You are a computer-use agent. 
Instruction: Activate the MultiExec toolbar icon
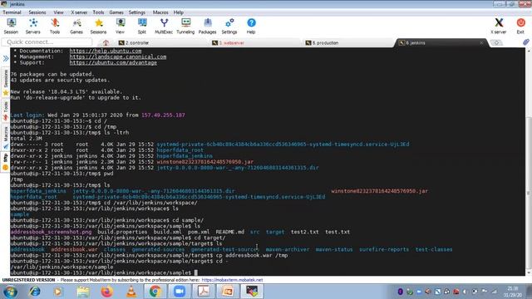pos(164,26)
